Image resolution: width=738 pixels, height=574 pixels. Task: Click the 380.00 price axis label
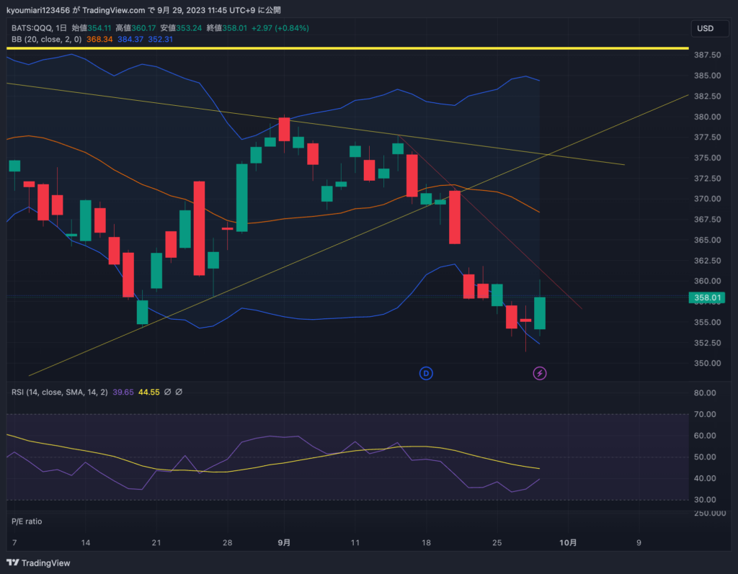click(708, 117)
